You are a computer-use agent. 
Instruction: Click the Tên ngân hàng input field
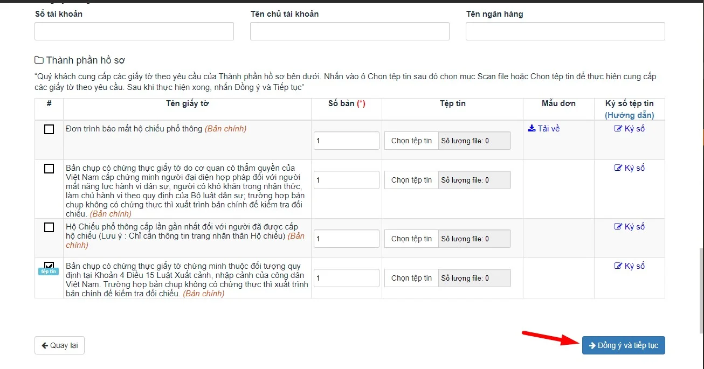[565, 31]
